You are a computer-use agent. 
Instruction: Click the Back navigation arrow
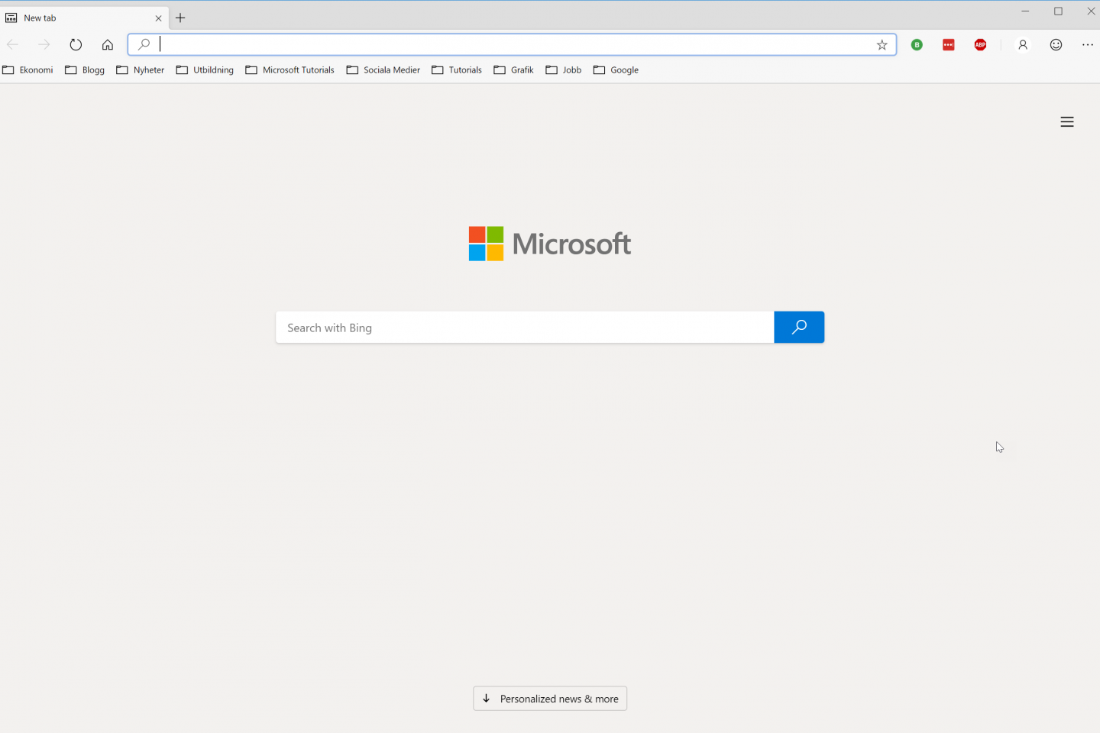(x=12, y=44)
